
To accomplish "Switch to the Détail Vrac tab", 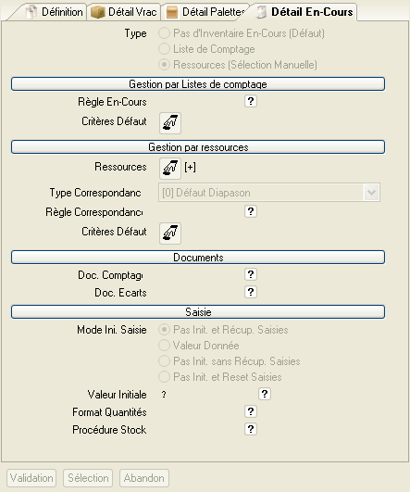I will [124, 12].
